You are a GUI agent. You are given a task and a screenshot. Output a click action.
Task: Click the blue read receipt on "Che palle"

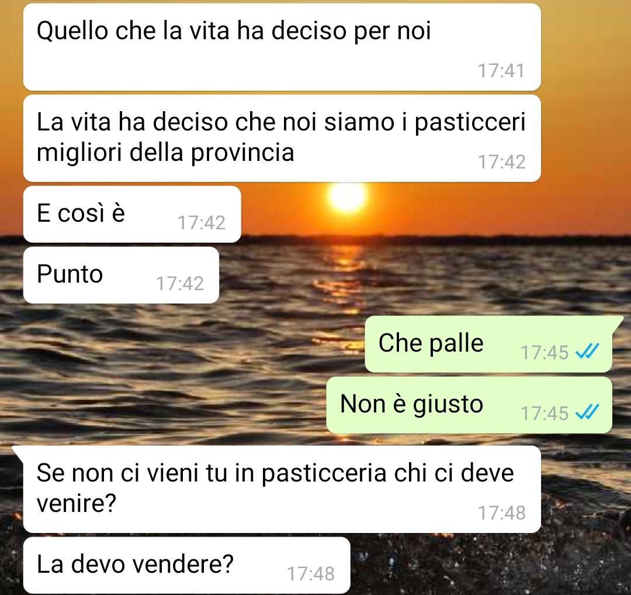pos(587,352)
